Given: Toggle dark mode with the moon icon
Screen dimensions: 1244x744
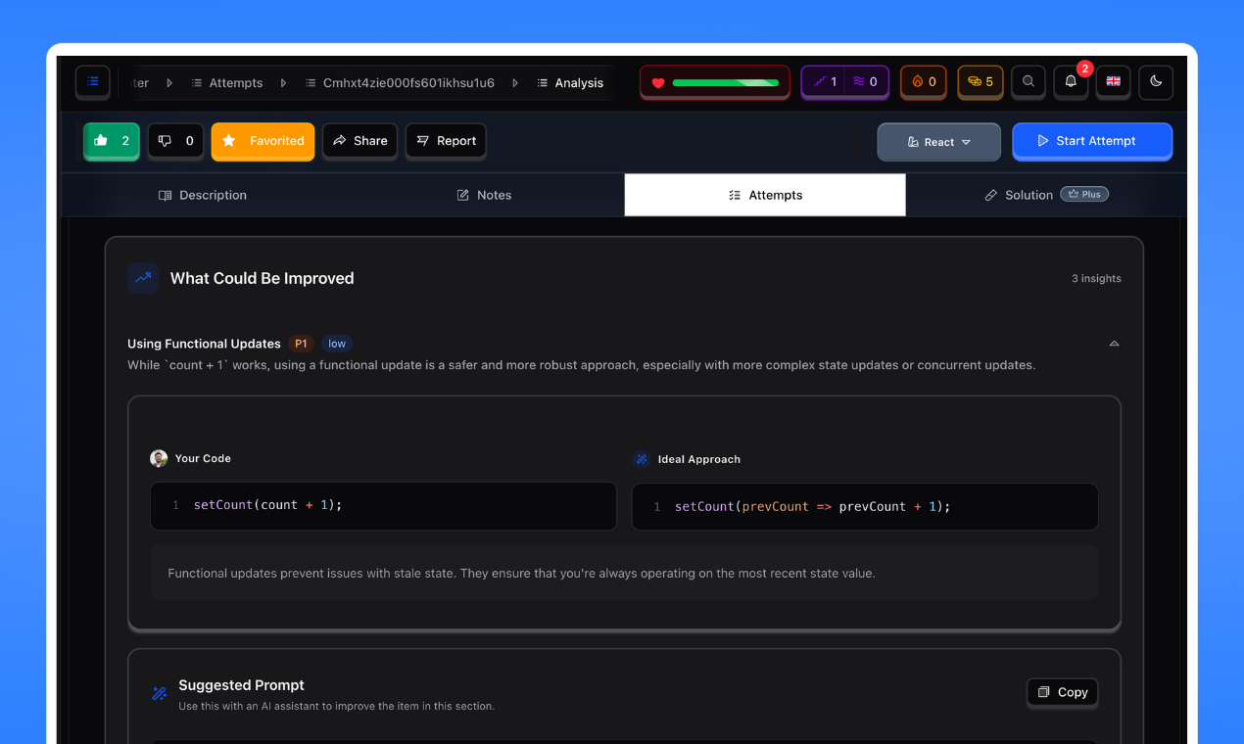Looking at the screenshot, I should (1156, 82).
